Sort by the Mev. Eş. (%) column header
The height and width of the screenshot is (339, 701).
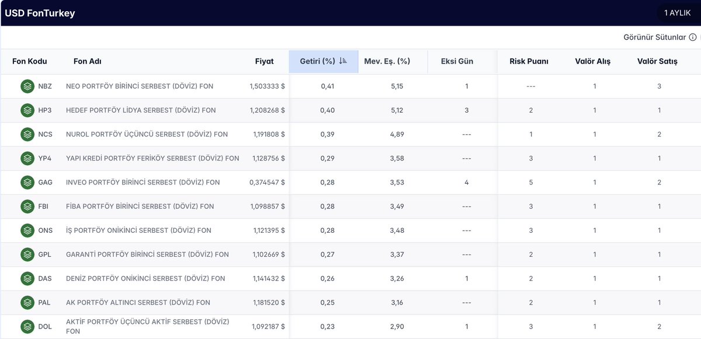click(387, 61)
